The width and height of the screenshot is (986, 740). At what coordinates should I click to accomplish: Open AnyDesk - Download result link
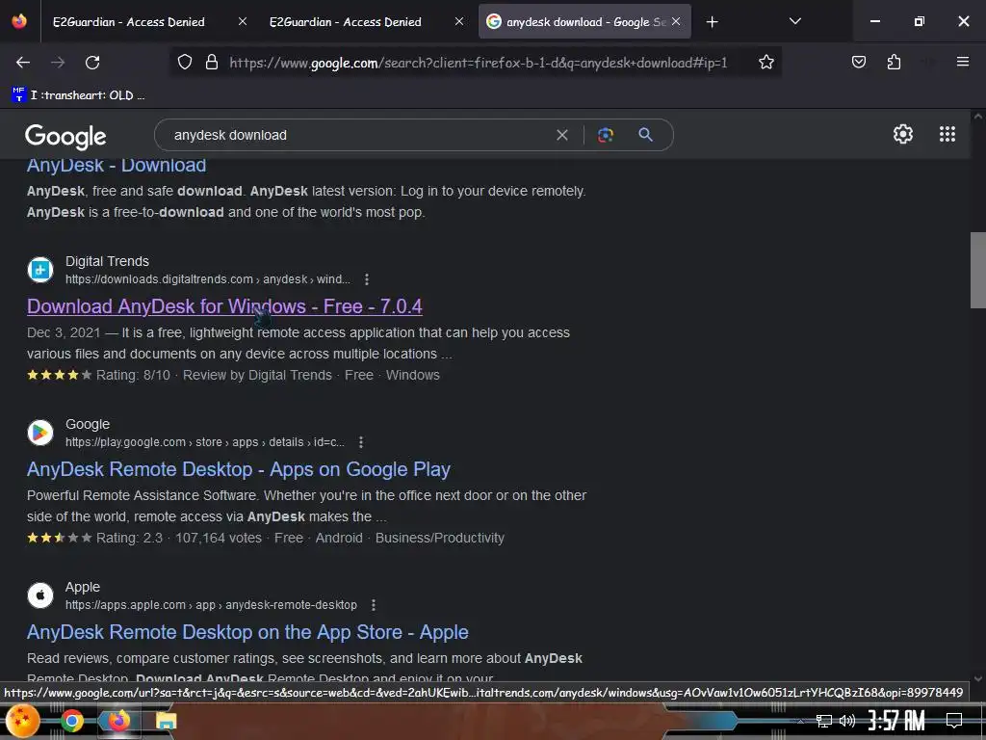point(117,165)
